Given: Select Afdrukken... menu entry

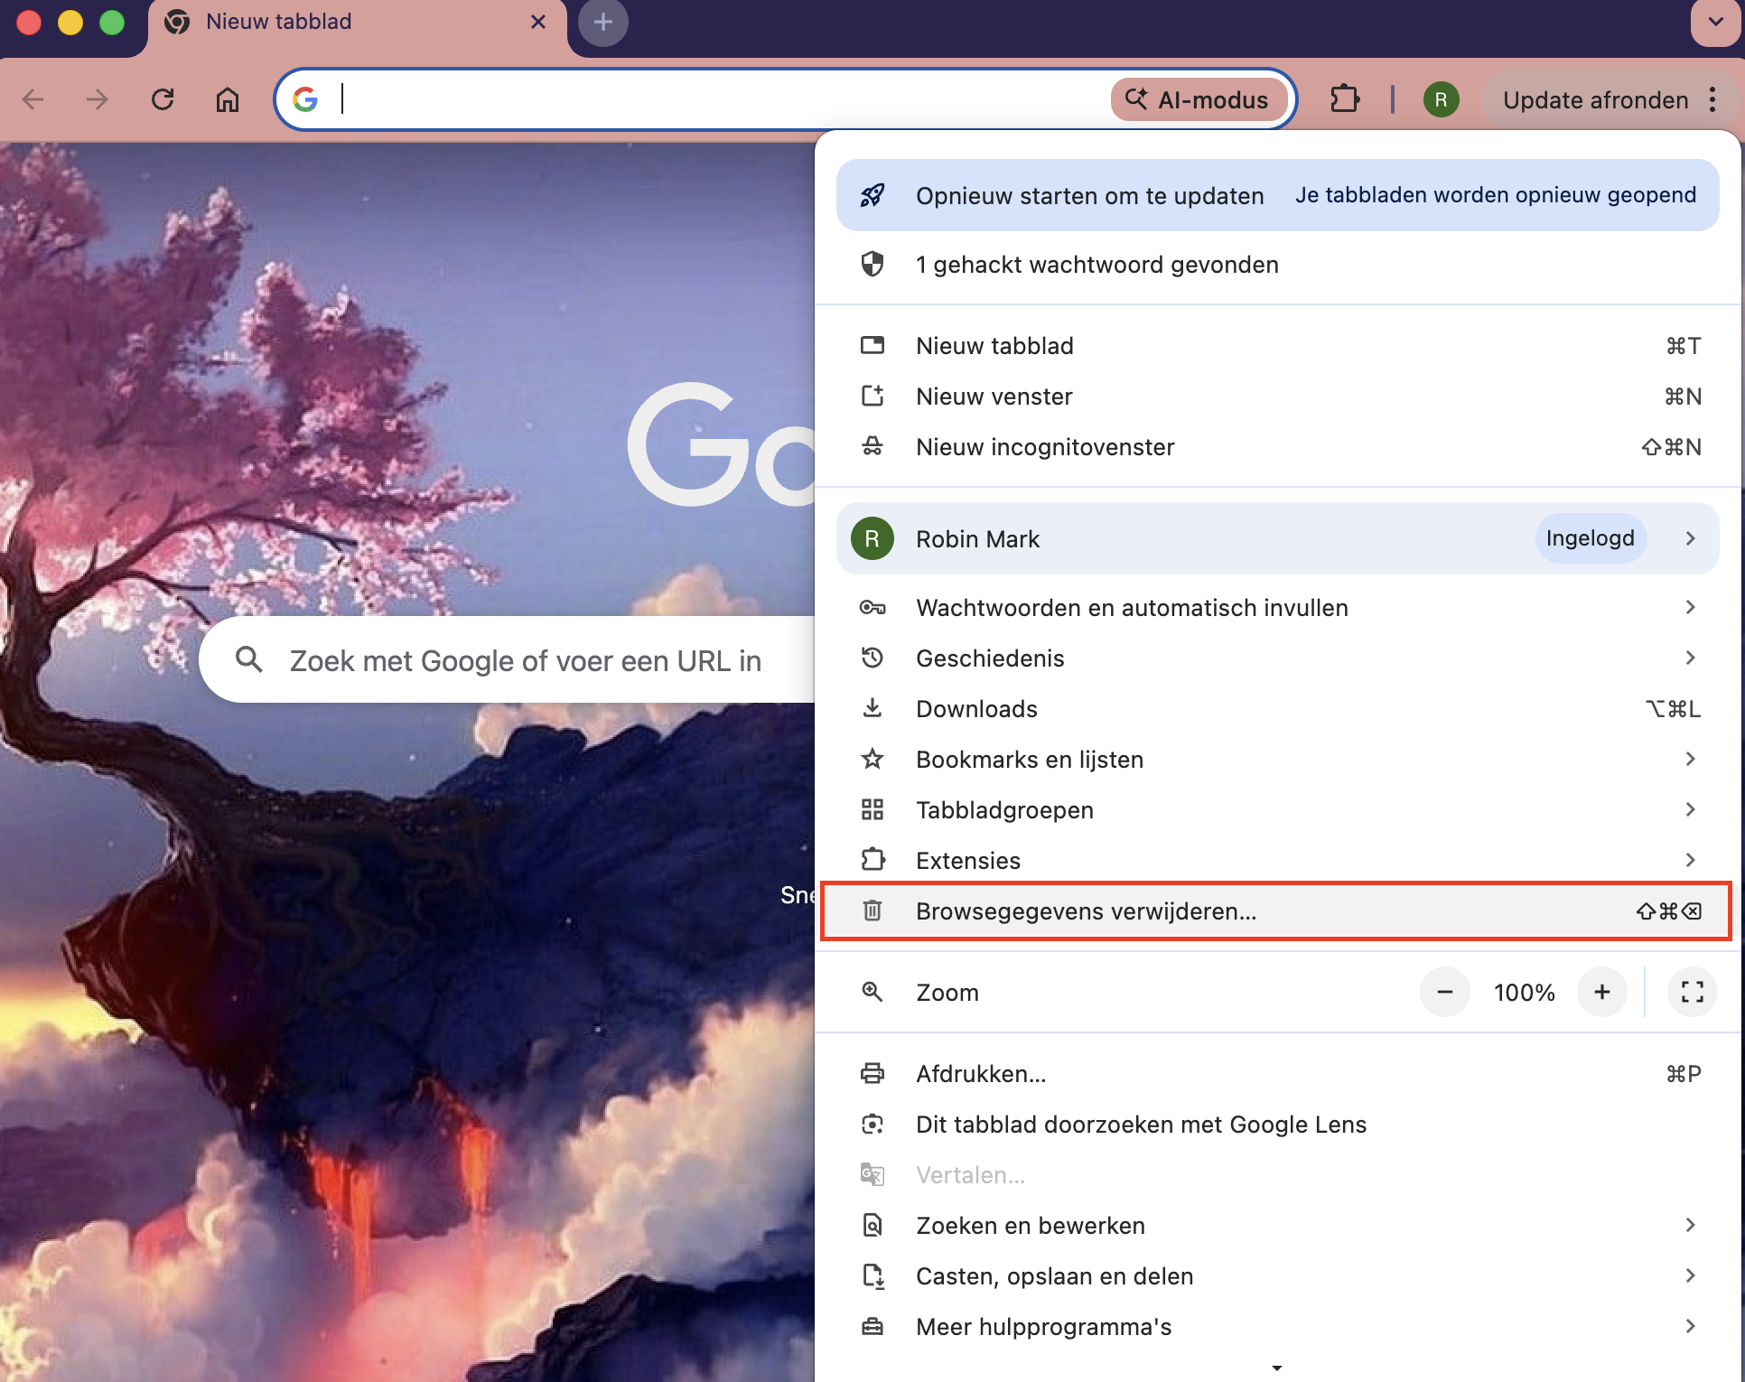Looking at the screenshot, I should (x=1277, y=1074).
